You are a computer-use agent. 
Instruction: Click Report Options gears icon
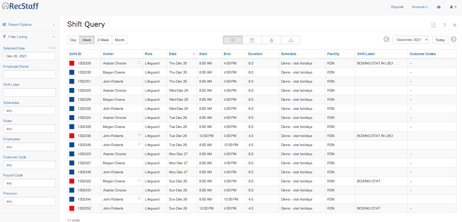pyautogui.click(x=4, y=25)
